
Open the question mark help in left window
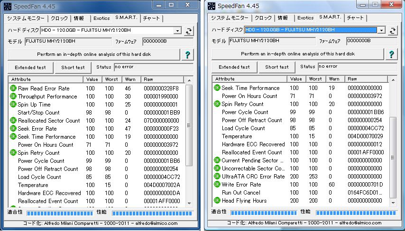click(x=188, y=54)
